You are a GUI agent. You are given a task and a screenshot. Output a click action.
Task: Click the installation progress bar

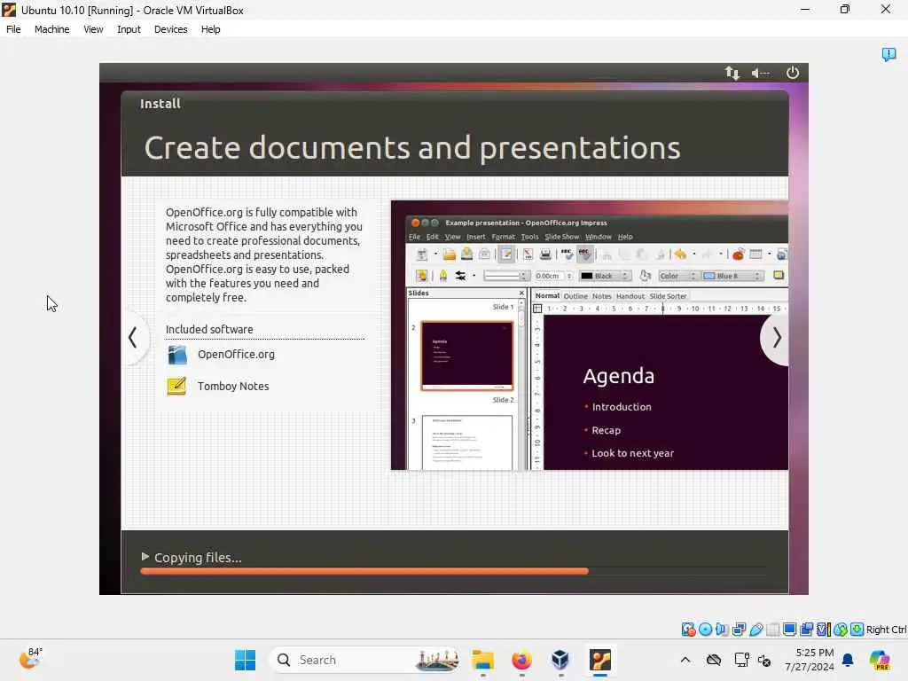[x=453, y=572]
